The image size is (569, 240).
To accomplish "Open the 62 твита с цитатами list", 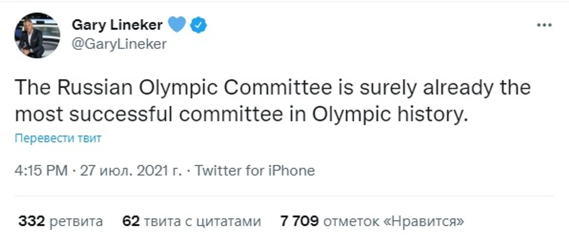I will [191, 221].
